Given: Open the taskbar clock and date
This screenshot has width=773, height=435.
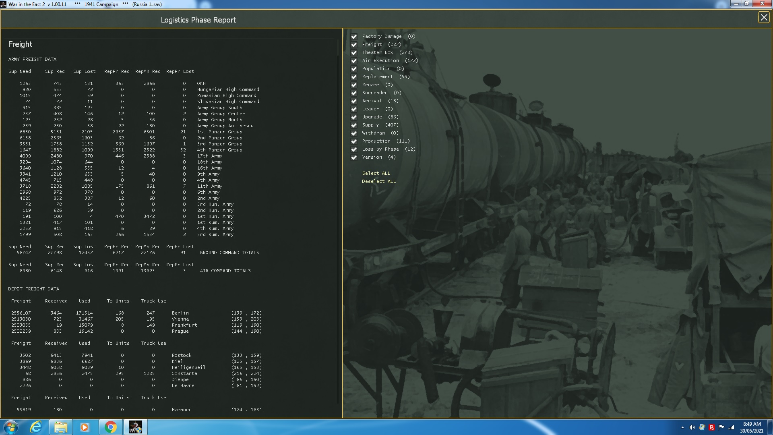Looking at the screenshot, I should pos(752,427).
